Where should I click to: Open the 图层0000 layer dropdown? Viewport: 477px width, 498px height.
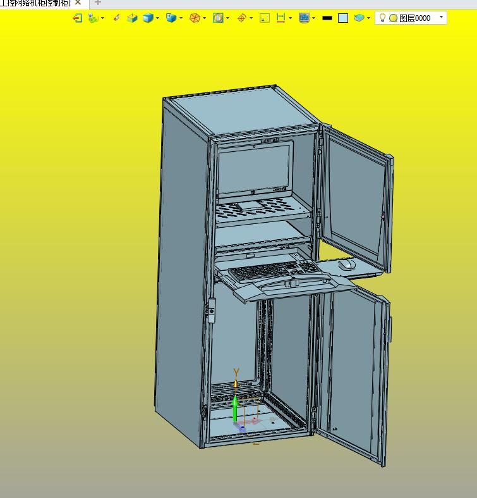(441, 17)
